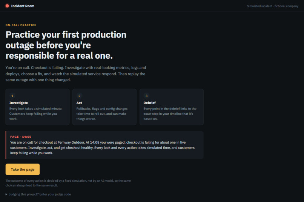The width and height of the screenshot is (304, 202).
Task: Click the fixed simulation disclaimer text
Action: point(68,183)
